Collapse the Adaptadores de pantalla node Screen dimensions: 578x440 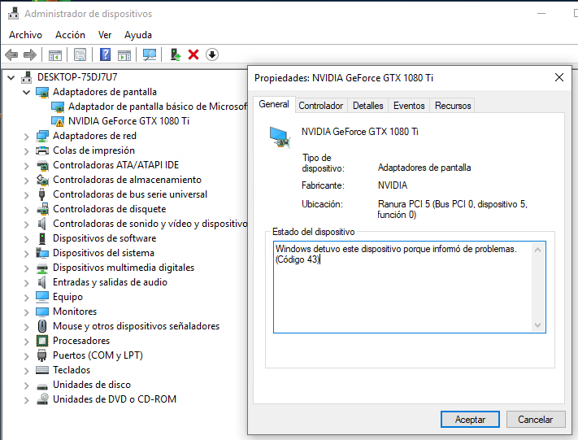tap(26, 92)
